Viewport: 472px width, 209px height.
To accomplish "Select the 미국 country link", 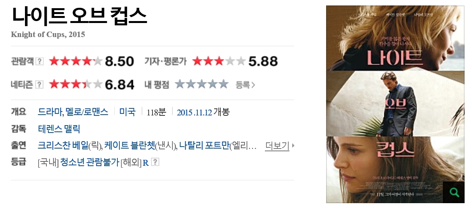I will point(127,112).
